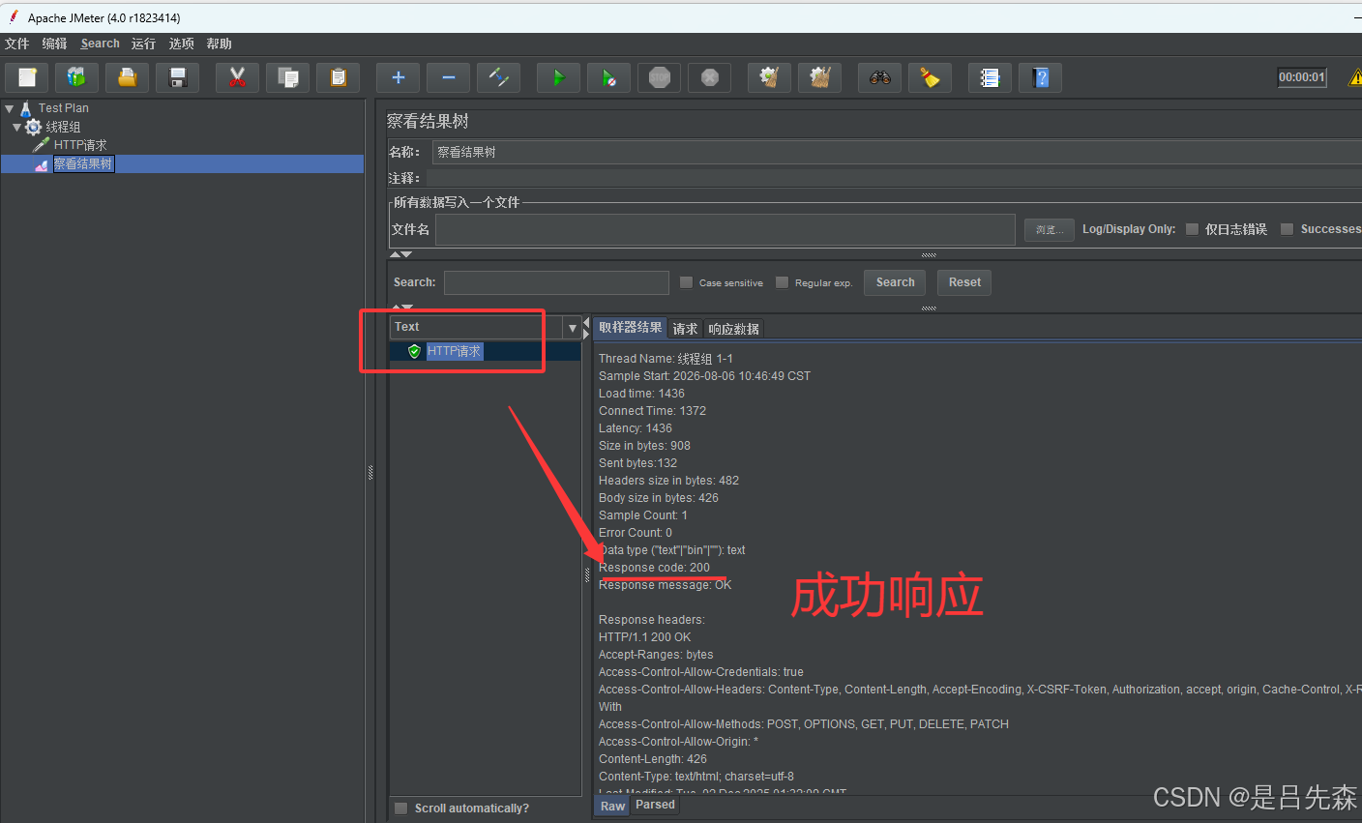Click the Connect Time: 1372 line
The width and height of the screenshot is (1362, 823).
click(652, 411)
